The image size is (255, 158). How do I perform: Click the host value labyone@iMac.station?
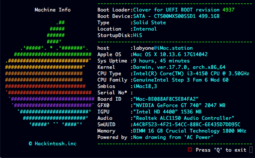click(x=163, y=48)
